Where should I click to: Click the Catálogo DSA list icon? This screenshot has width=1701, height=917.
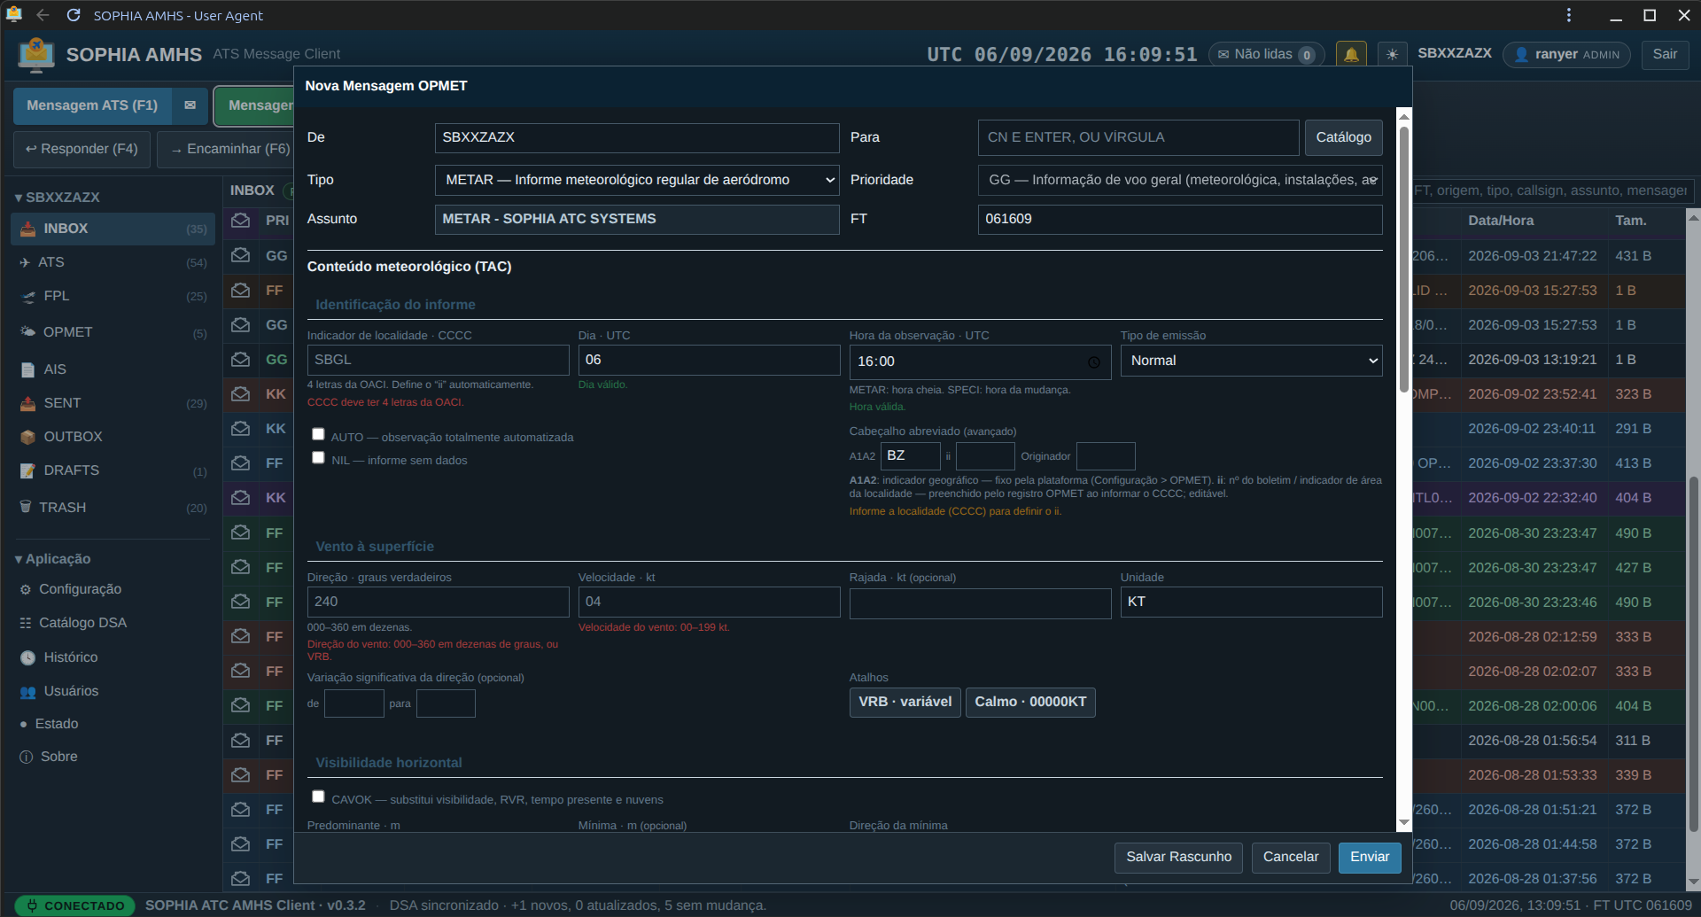(26, 623)
